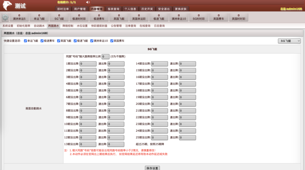Uncheck the 幸运飞艇 quick setting checkbox
This screenshot has height=170, width=305.
coord(26,41)
